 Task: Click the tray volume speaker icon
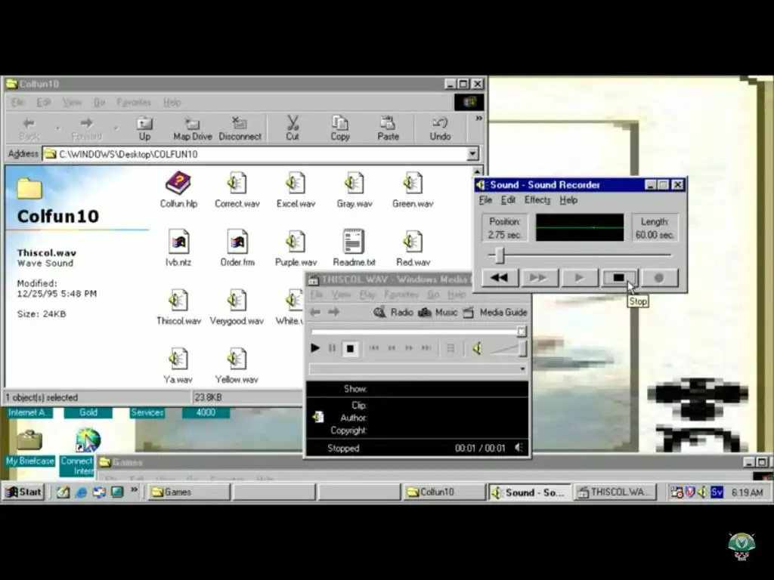702,492
